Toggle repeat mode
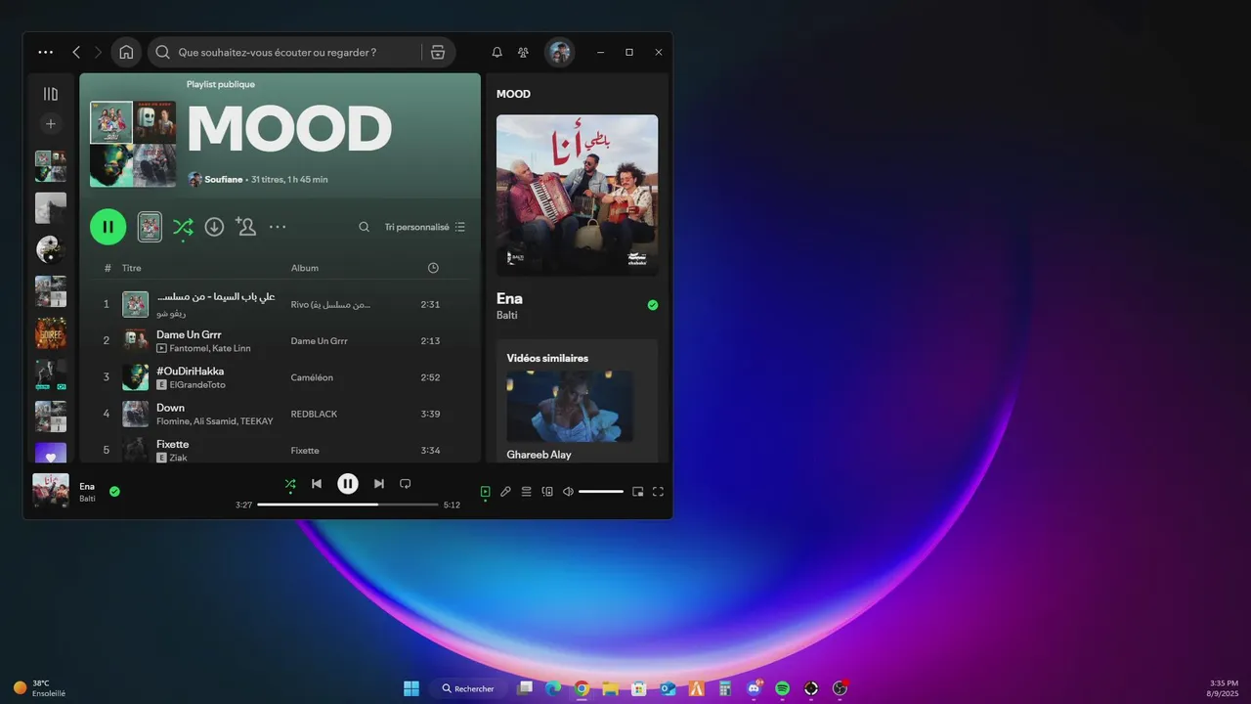 (x=406, y=483)
